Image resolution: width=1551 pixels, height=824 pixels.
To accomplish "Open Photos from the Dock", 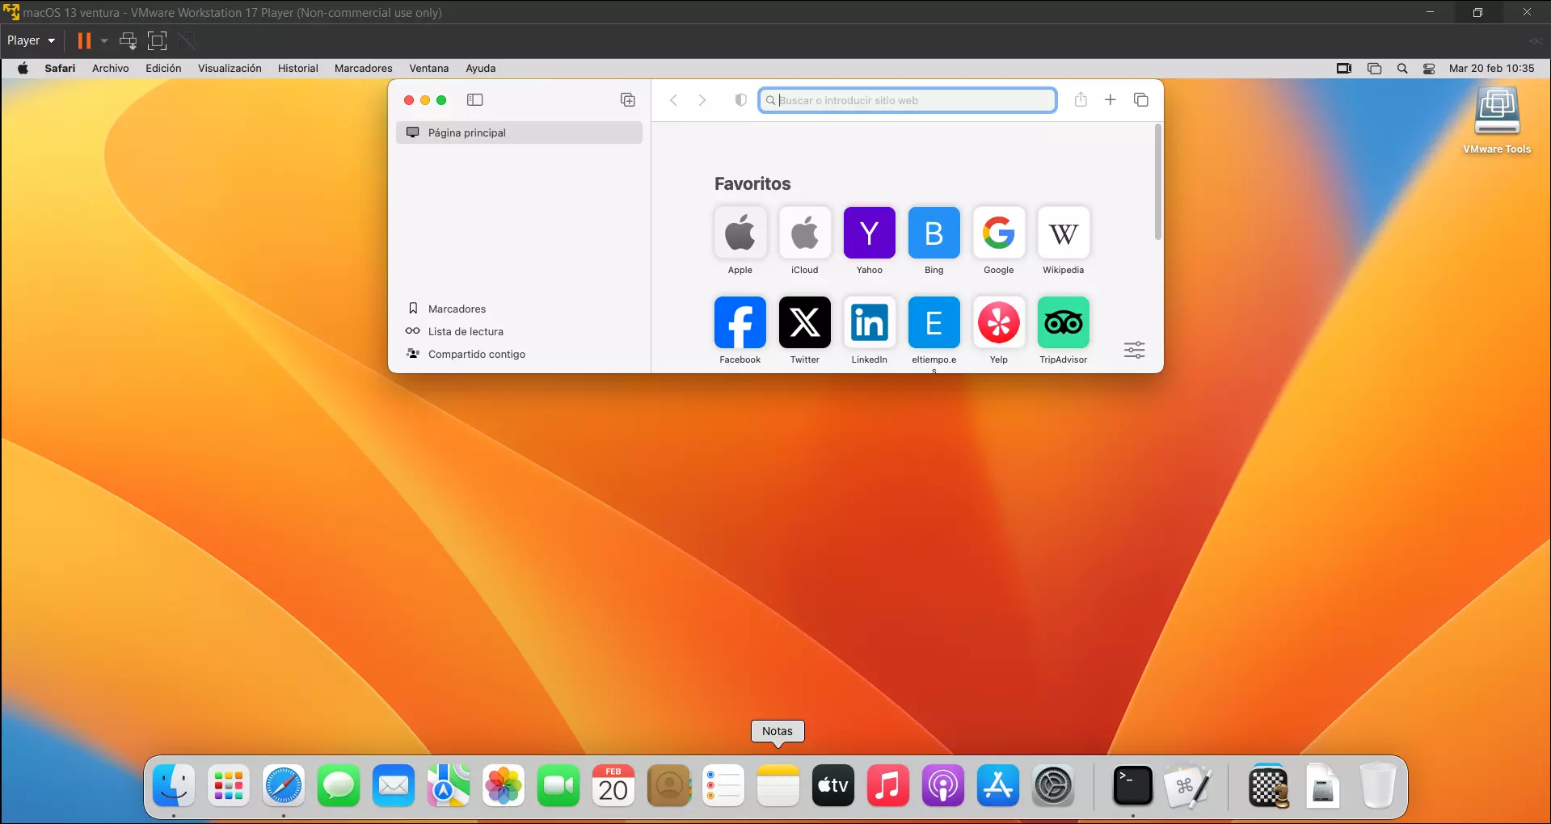I will pyautogui.click(x=504, y=785).
